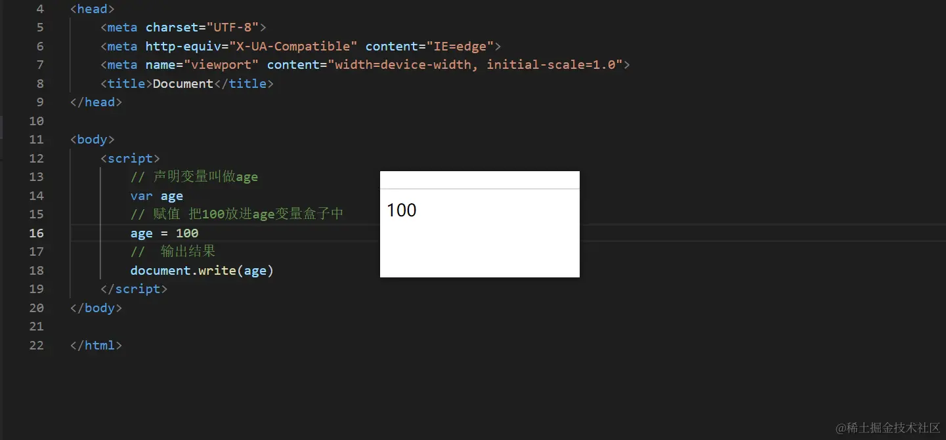
Task: Select line number 11 in the gutter
Action: click(x=37, y=140)
